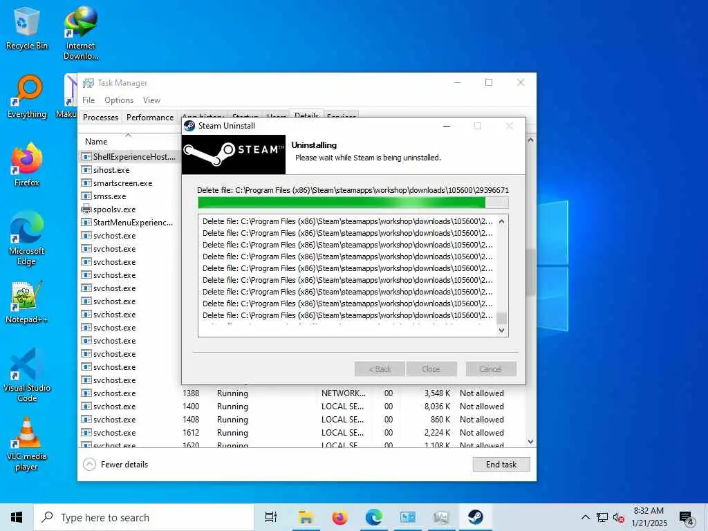708x531 pixels.
Task: Click the Task Manager taskbar icon
Action: [441, 517]
